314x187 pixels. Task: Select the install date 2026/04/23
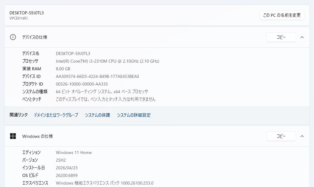67,168
